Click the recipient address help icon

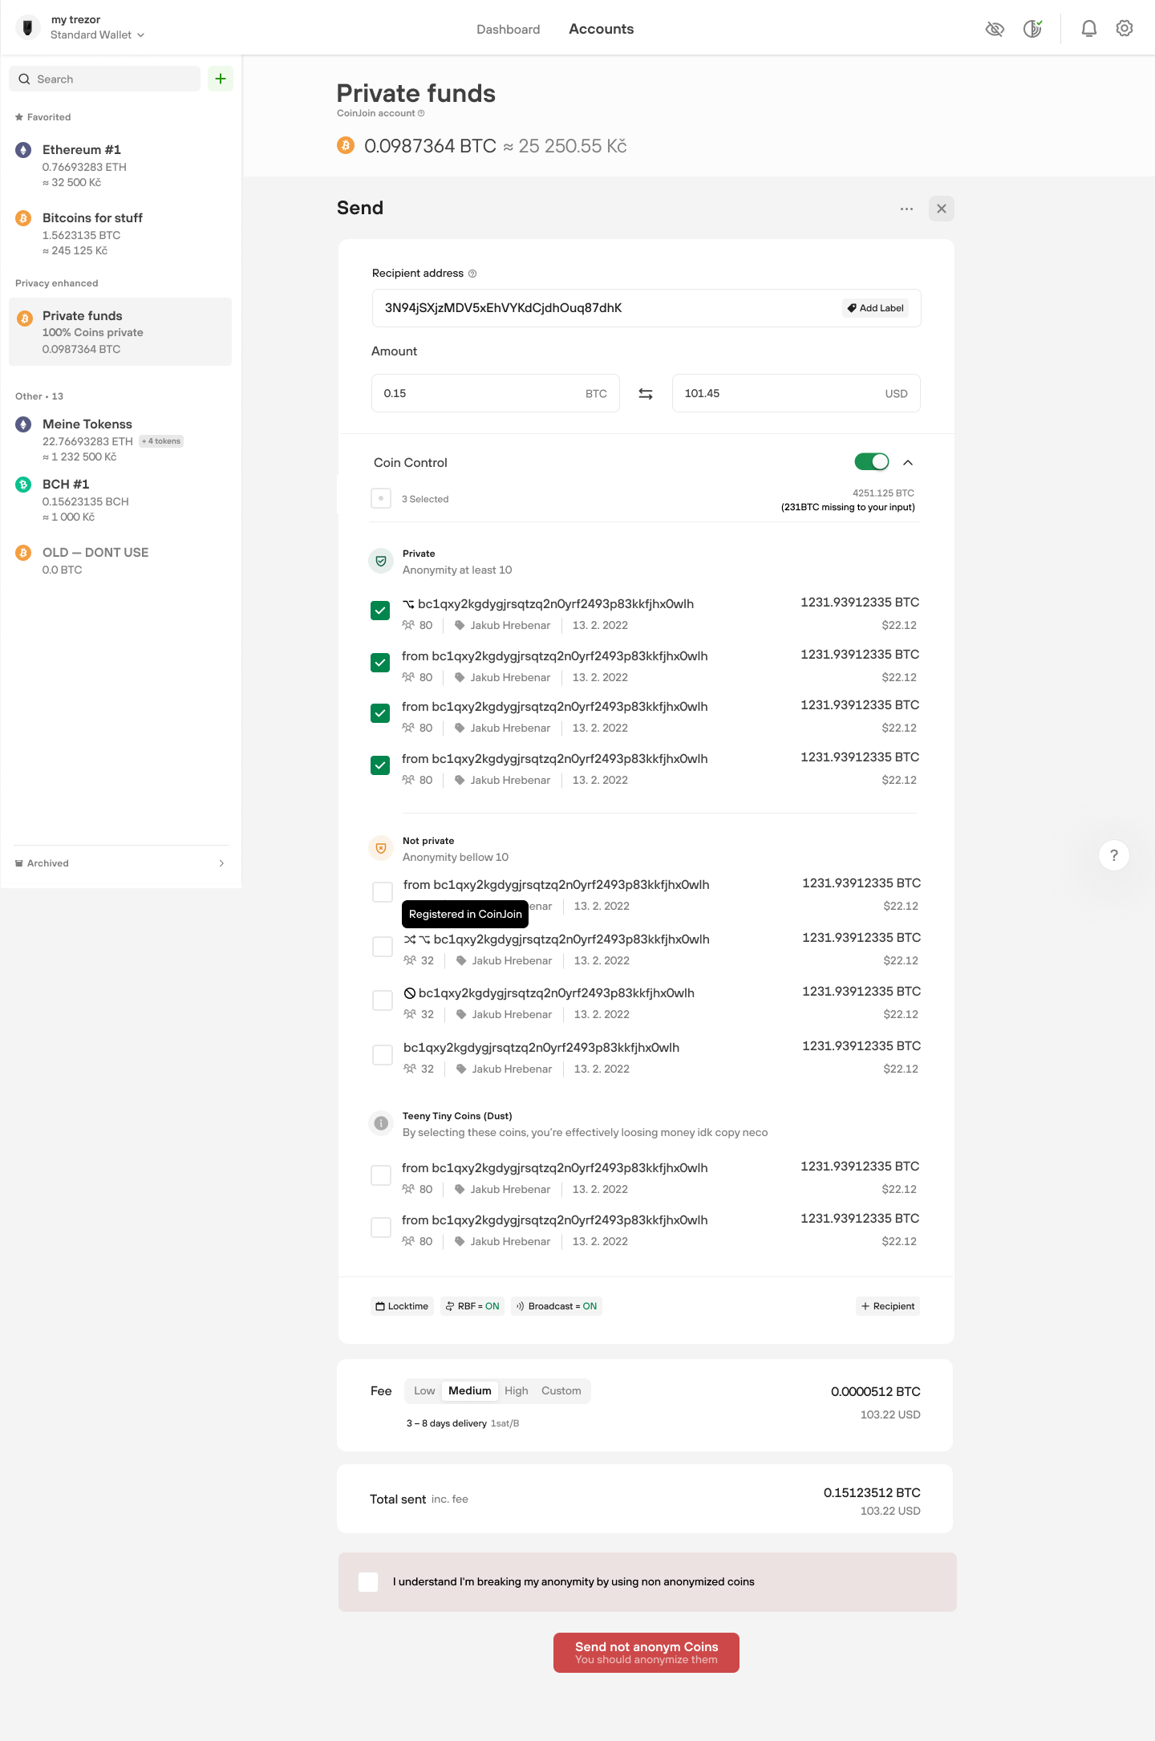click(x=472, y=274)
